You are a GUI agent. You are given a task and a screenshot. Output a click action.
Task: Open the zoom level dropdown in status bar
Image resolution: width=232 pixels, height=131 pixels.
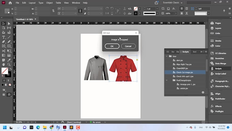pyautogui.click(x=24, y=122)
